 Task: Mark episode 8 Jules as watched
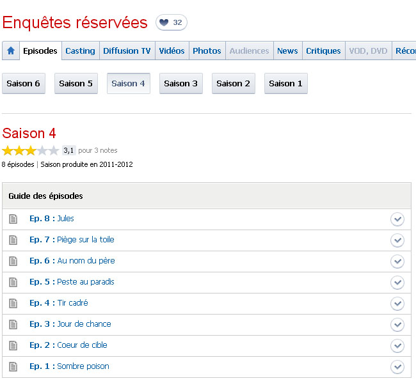(397, 219)
